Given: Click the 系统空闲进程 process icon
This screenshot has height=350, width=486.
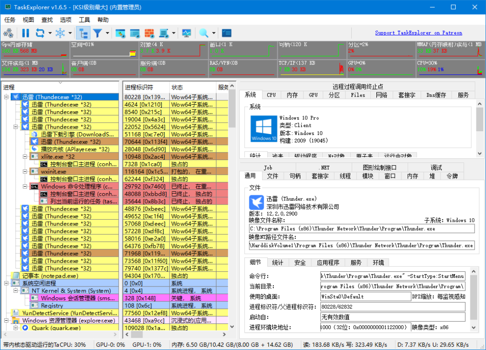Looking at the screenshot, I should tap(16, 283).
